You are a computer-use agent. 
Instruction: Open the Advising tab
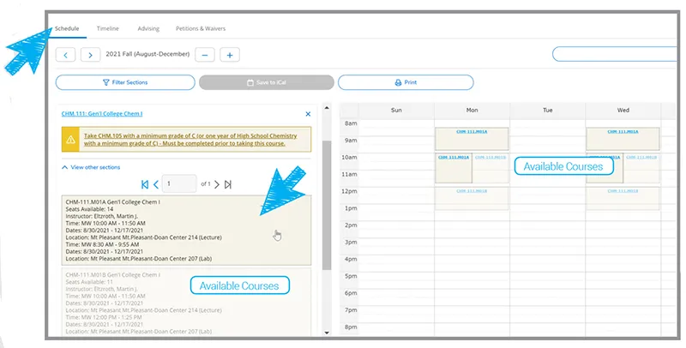148,28
